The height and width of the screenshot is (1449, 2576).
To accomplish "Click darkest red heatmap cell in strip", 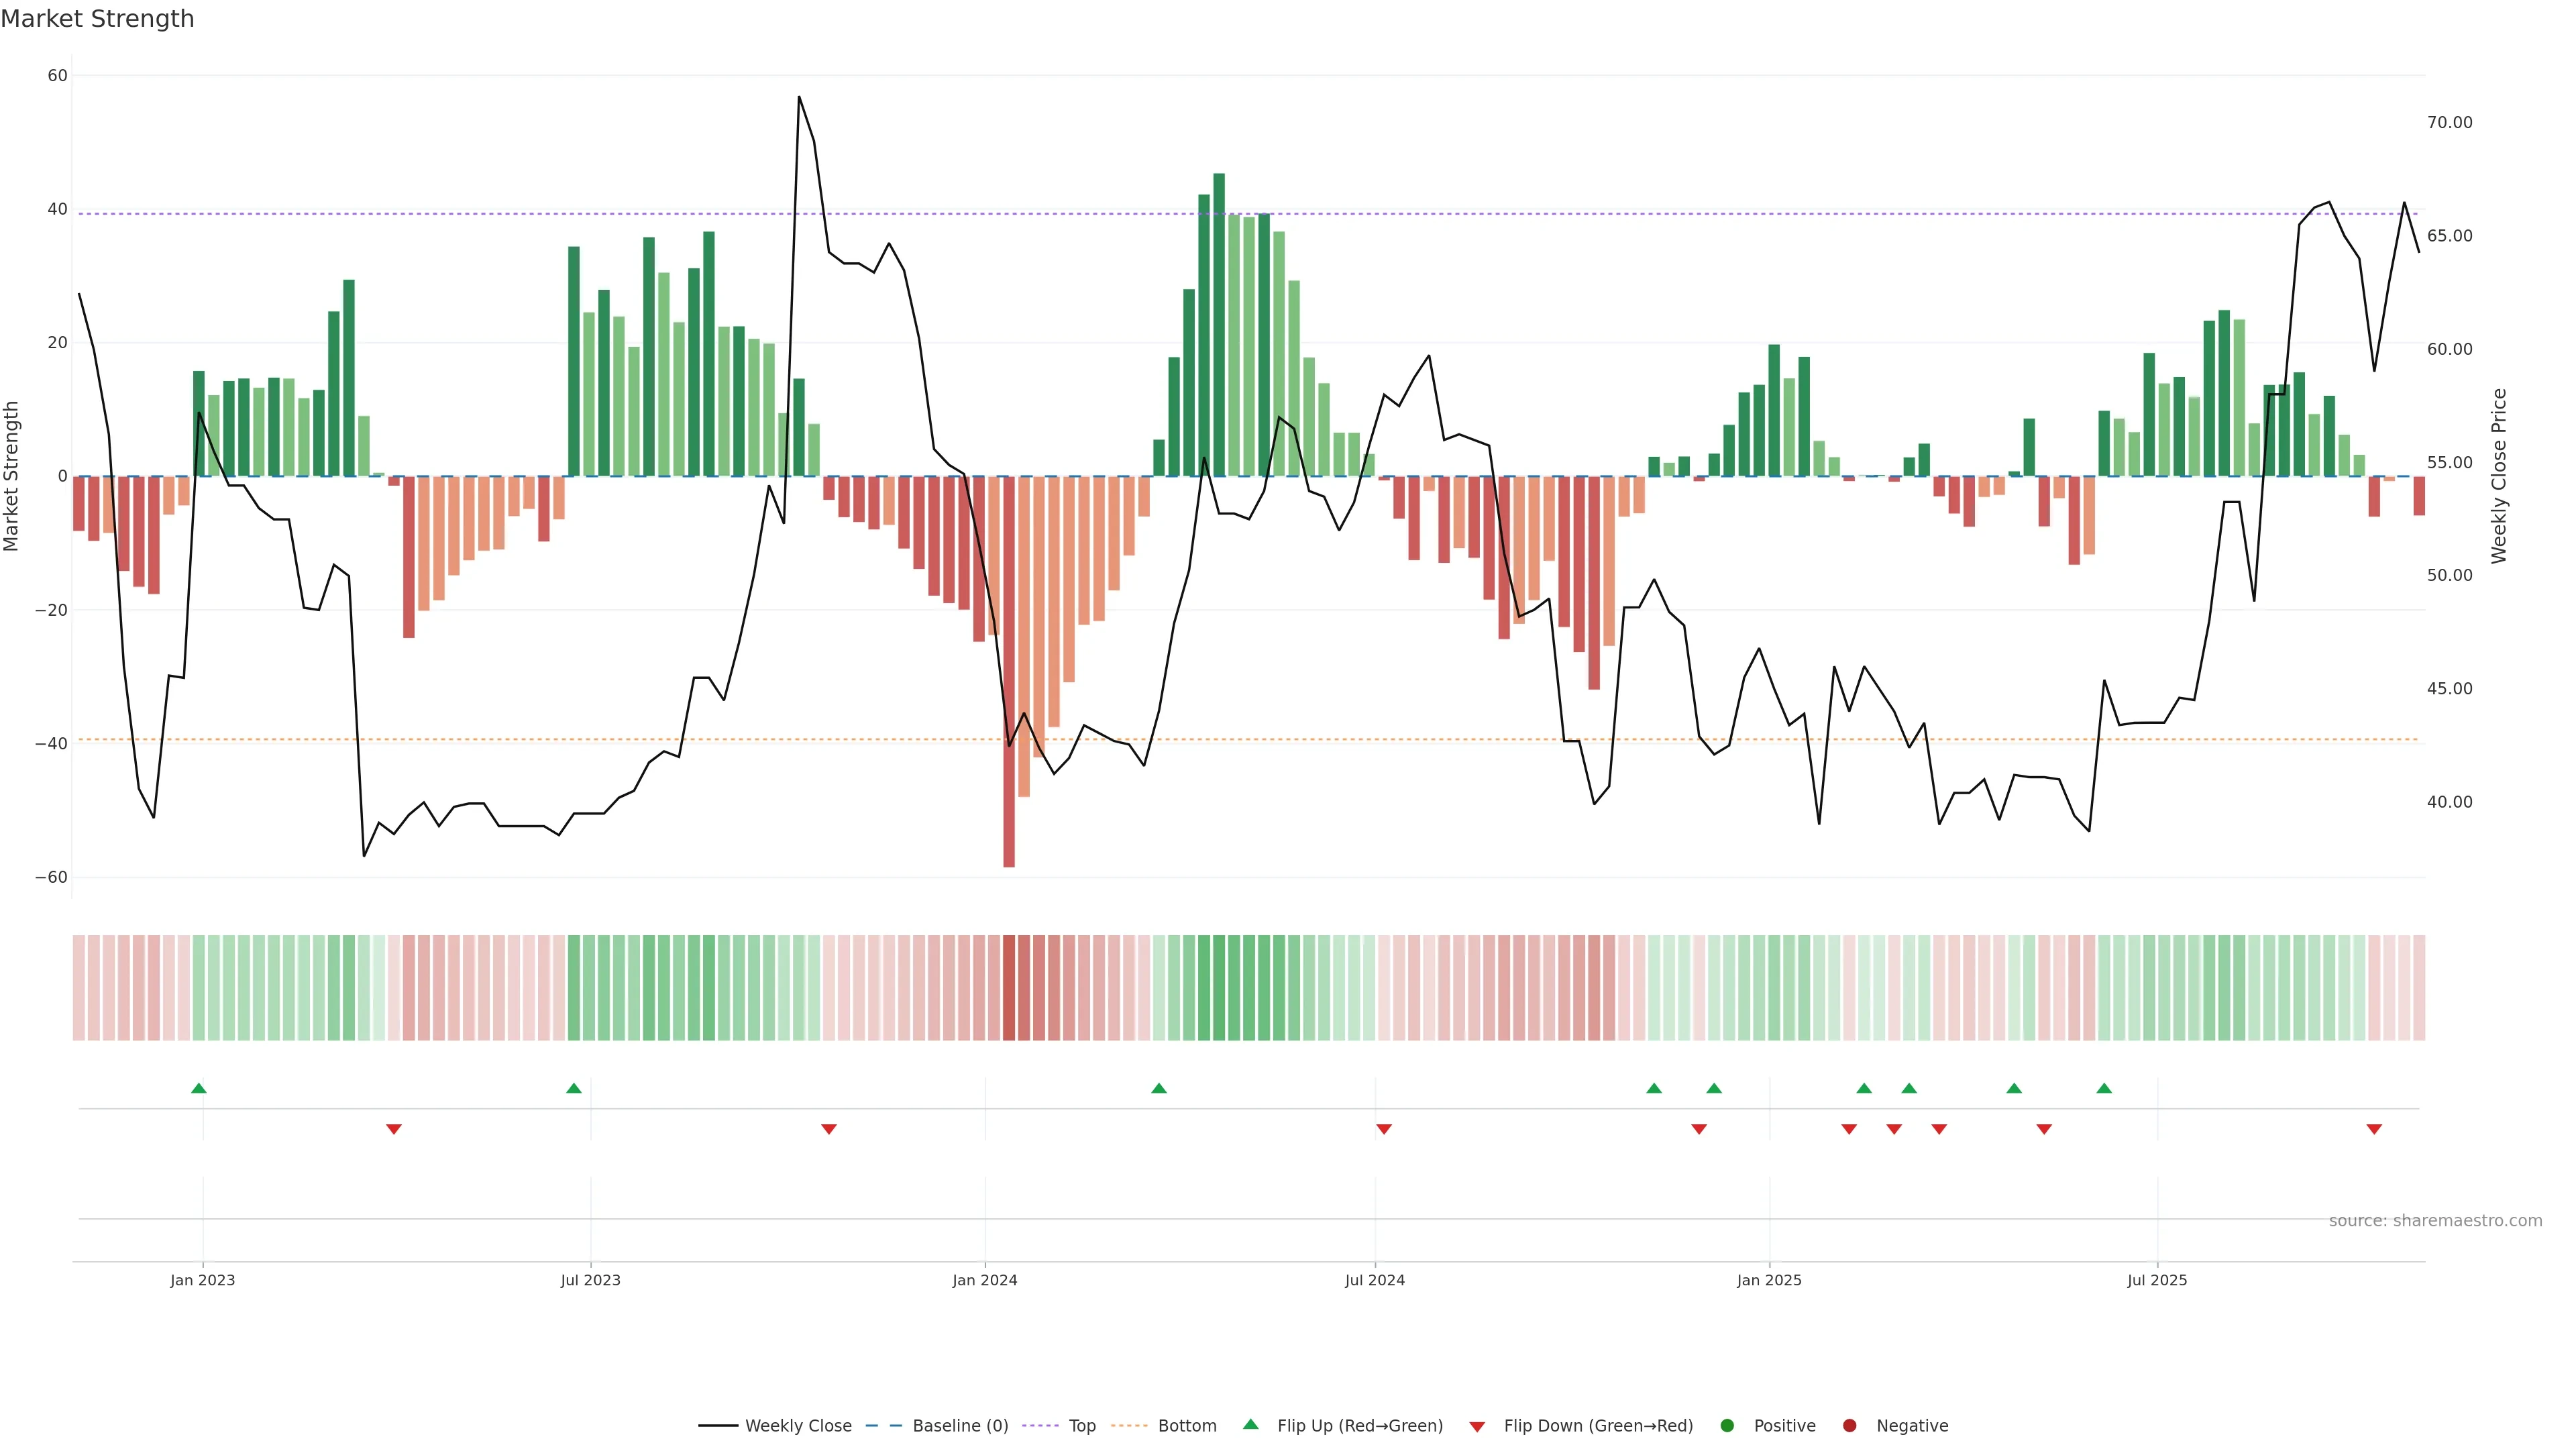I will pyautogui.click(x=1009, y=988).
